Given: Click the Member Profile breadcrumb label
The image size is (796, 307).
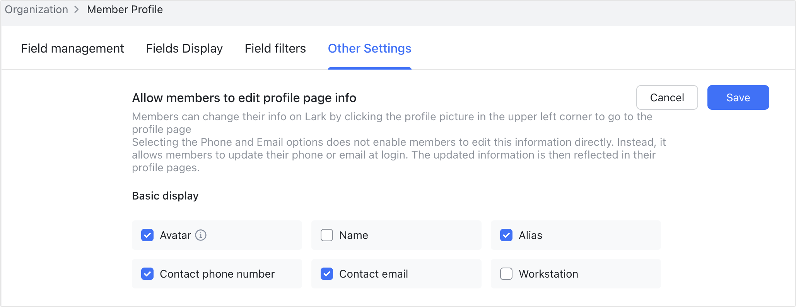Looking at the screenshot, I should 125,9.
